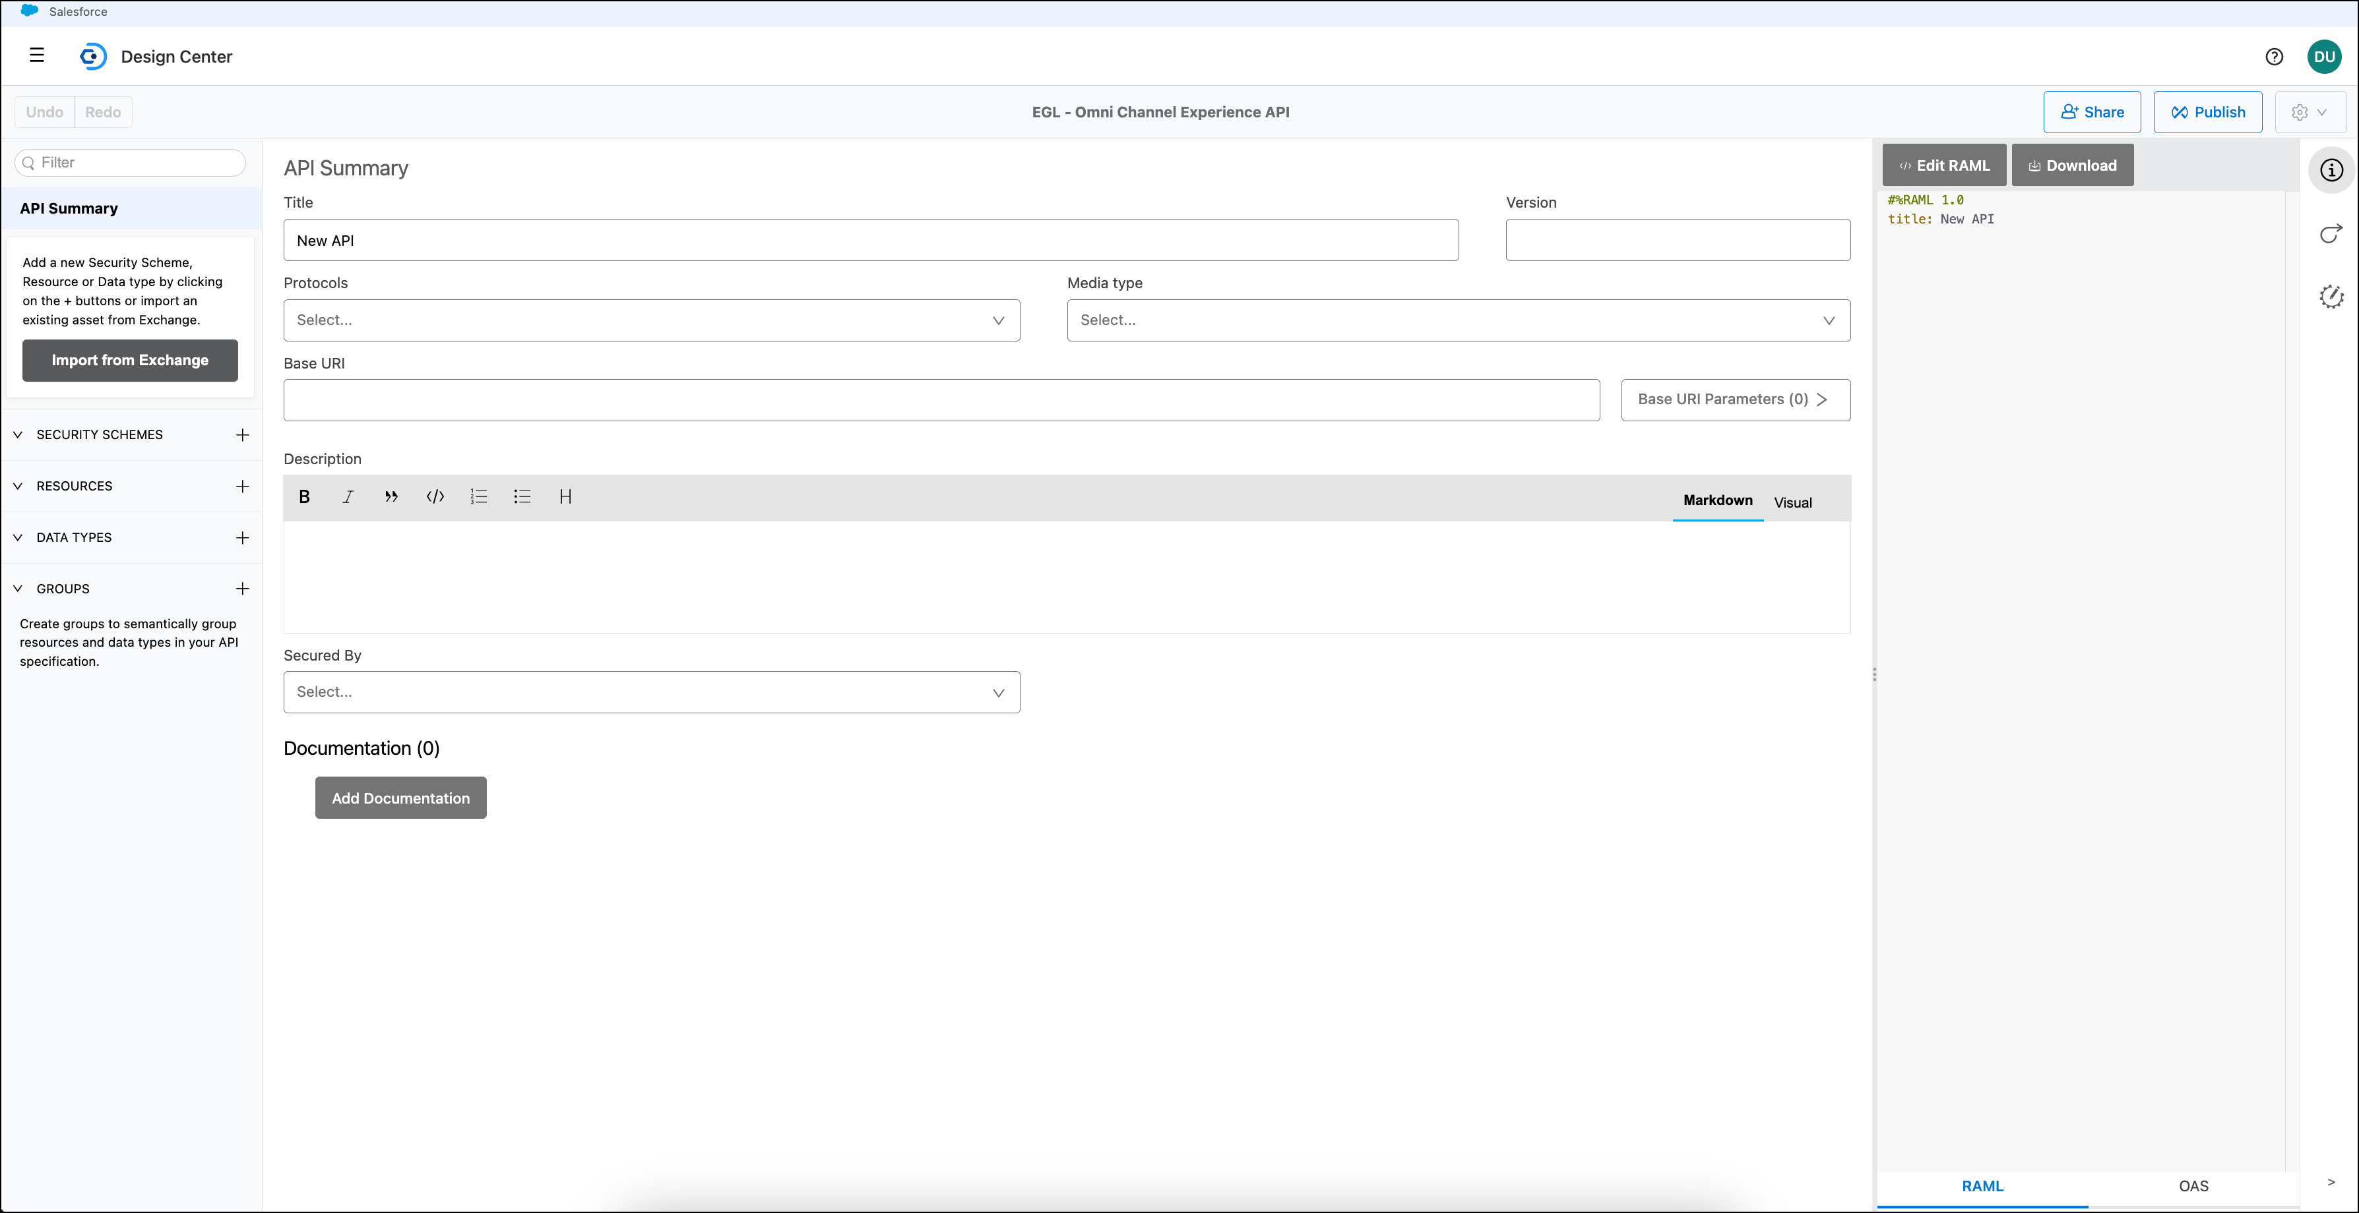The width and height of the screenshot is (2359, 1213).
Task: Open the Protocols dropdown
Action: pyautogui.click(x=651, y=320)
